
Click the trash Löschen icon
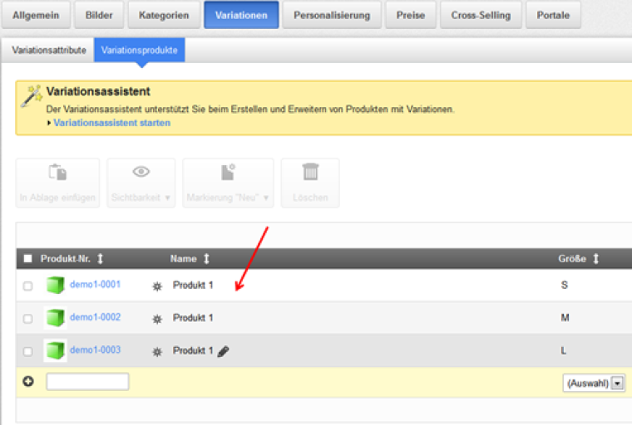(x=310, y=173)
